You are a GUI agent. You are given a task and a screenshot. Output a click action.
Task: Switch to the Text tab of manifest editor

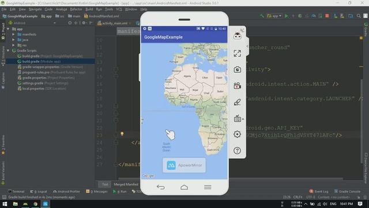click(105, 184)
